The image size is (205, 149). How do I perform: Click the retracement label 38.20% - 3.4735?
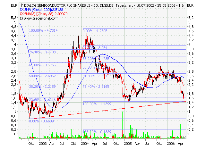[96, 59]
